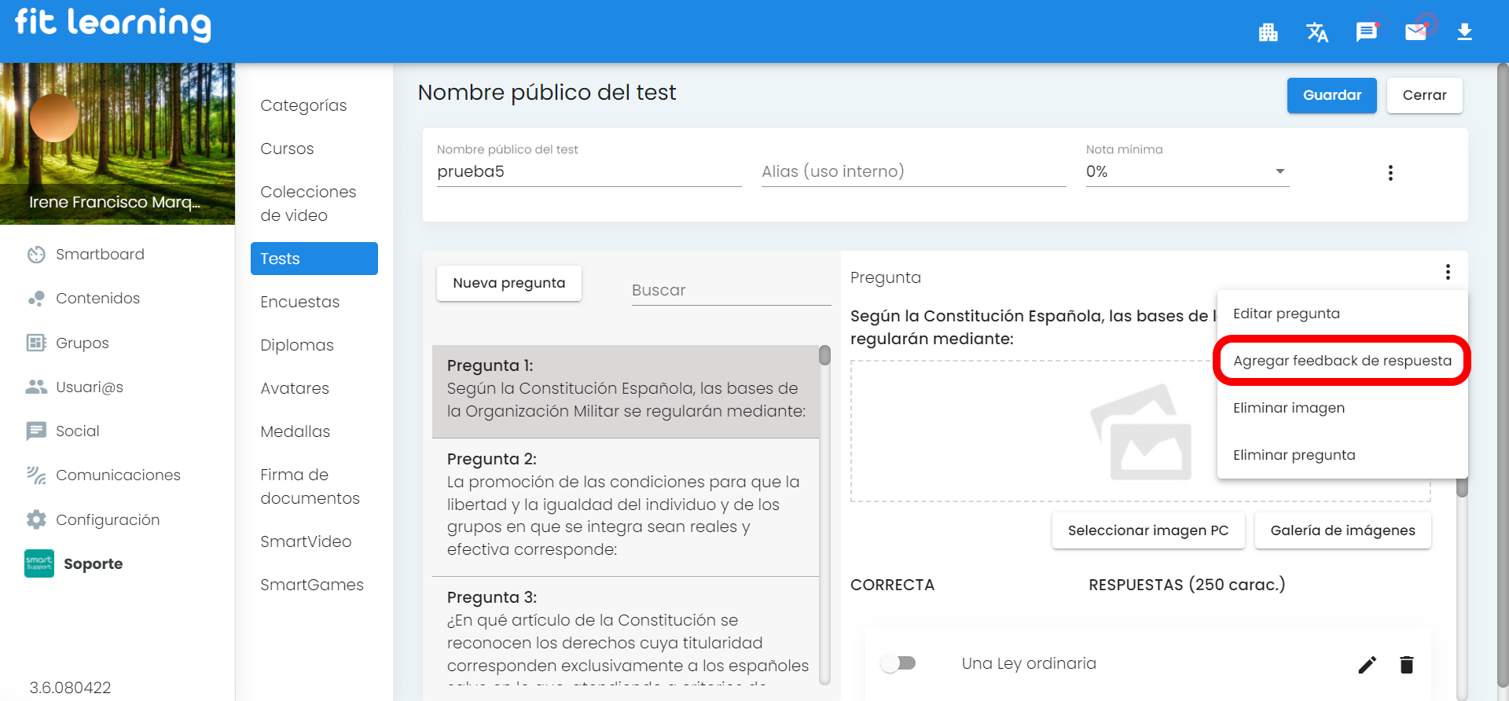This screenshot has width=1509, height=701.
Task: Click the Guardar button
Action: 1331,95
